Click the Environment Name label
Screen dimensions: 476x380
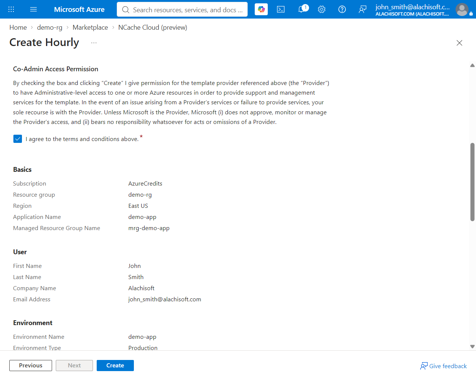tap(39, 337)
